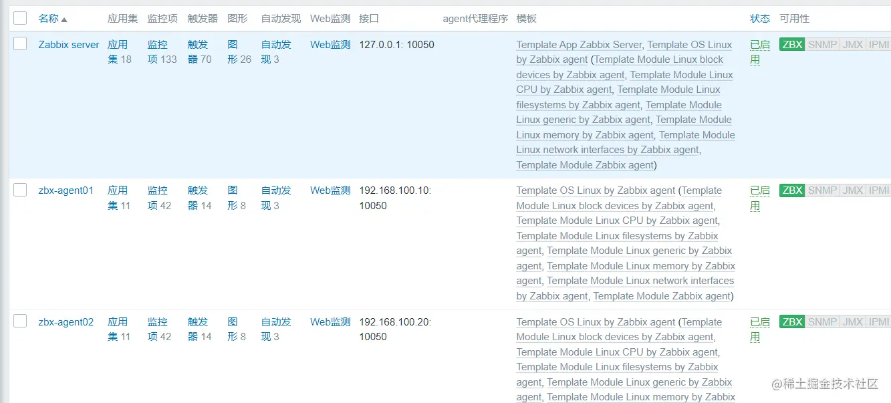The image size is (891, 403).
Task: Click the 监控项 column header
Action: point(162,19)
